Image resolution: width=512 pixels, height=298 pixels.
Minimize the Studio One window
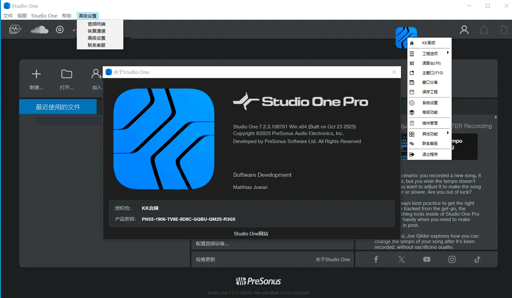click(x=469, y=6)
